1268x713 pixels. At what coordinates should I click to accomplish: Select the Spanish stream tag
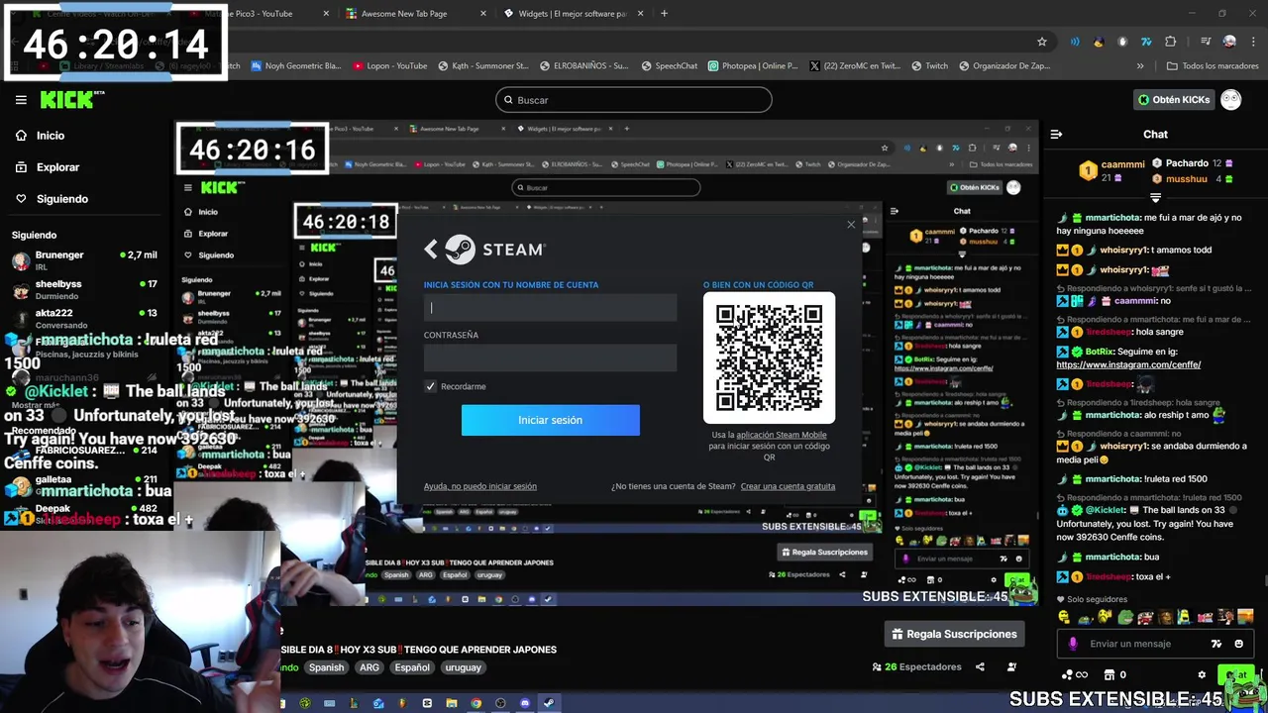[326, 667]
